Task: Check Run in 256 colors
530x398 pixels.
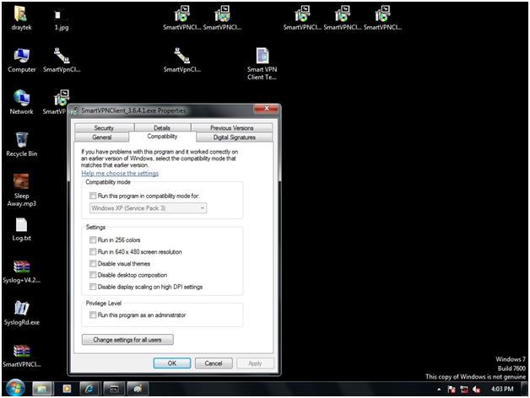Action: pyautogui.click(x=93, y=239)
